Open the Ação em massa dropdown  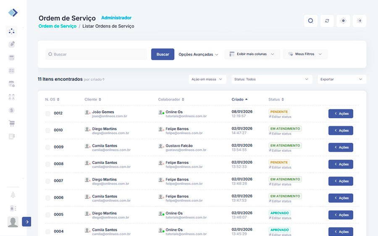click(x=207, y=79)
